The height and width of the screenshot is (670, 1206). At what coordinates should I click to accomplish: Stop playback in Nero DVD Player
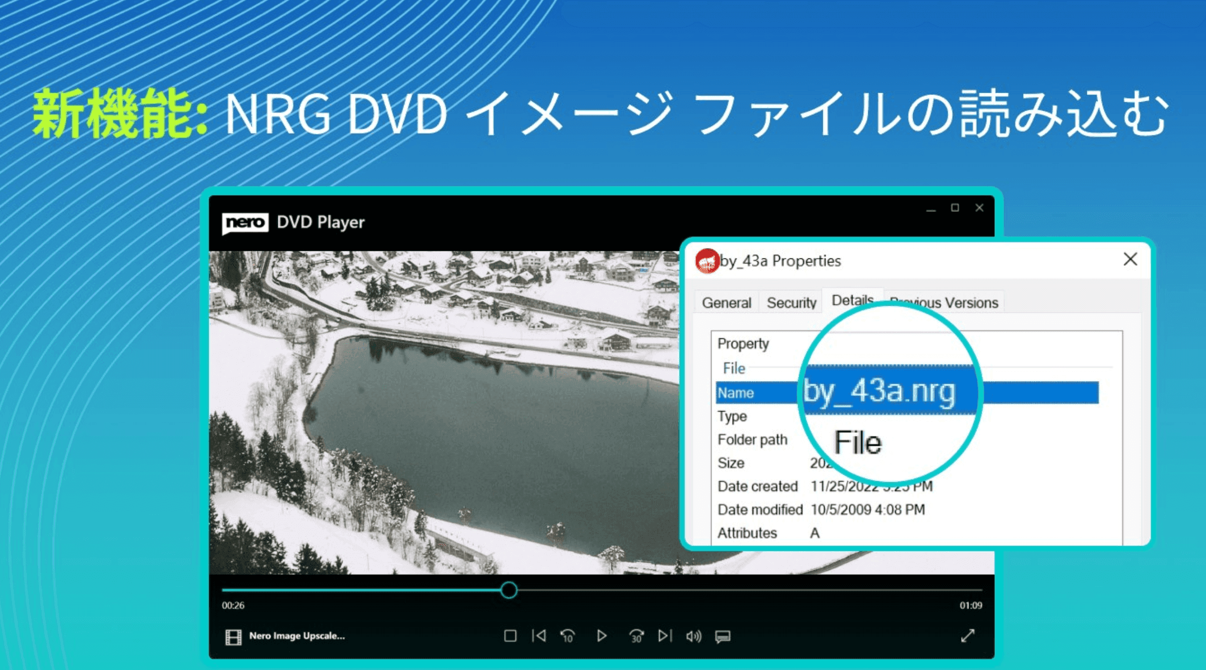(509, 636)
